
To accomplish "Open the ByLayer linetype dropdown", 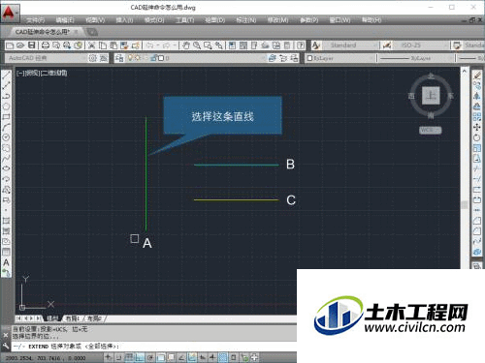I will [x=416, y=58].
